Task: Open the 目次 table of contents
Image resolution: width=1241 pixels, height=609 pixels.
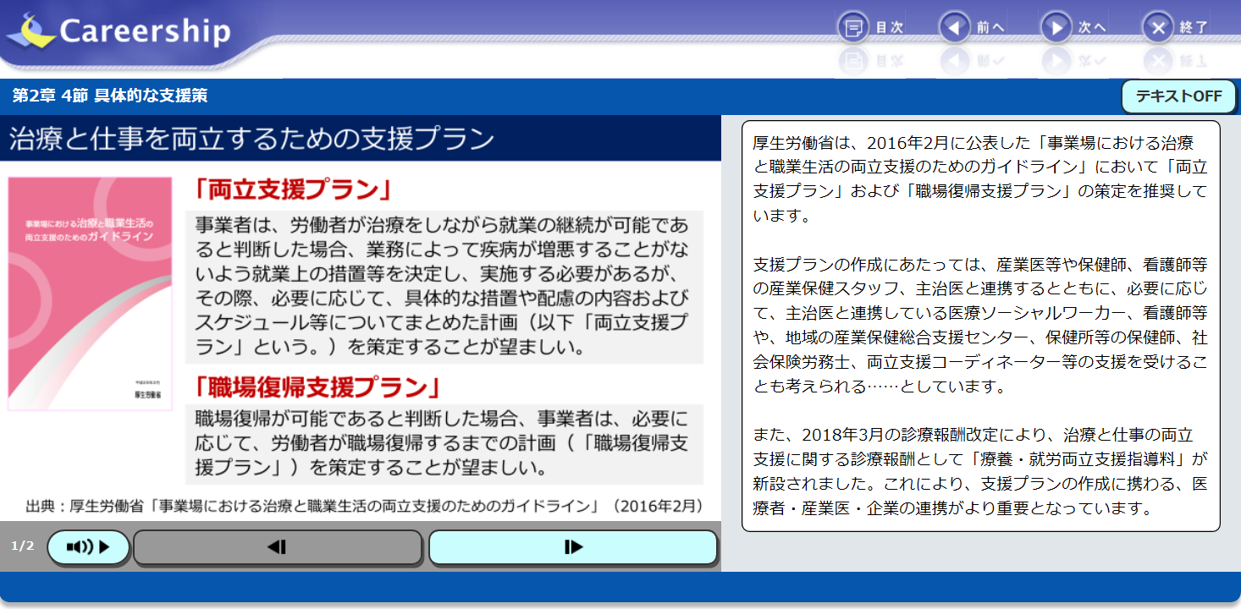Action: [871, 28]
